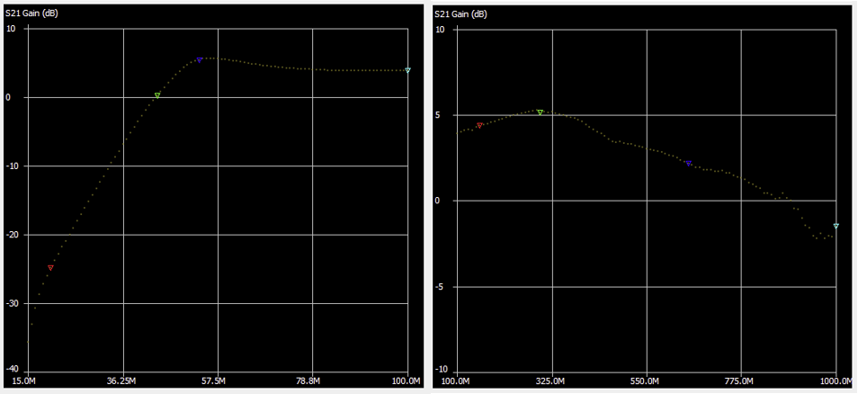Select the blue marker on the right S21 plot
The height and width of the screenshot is (394, 858).
[688, 163]
